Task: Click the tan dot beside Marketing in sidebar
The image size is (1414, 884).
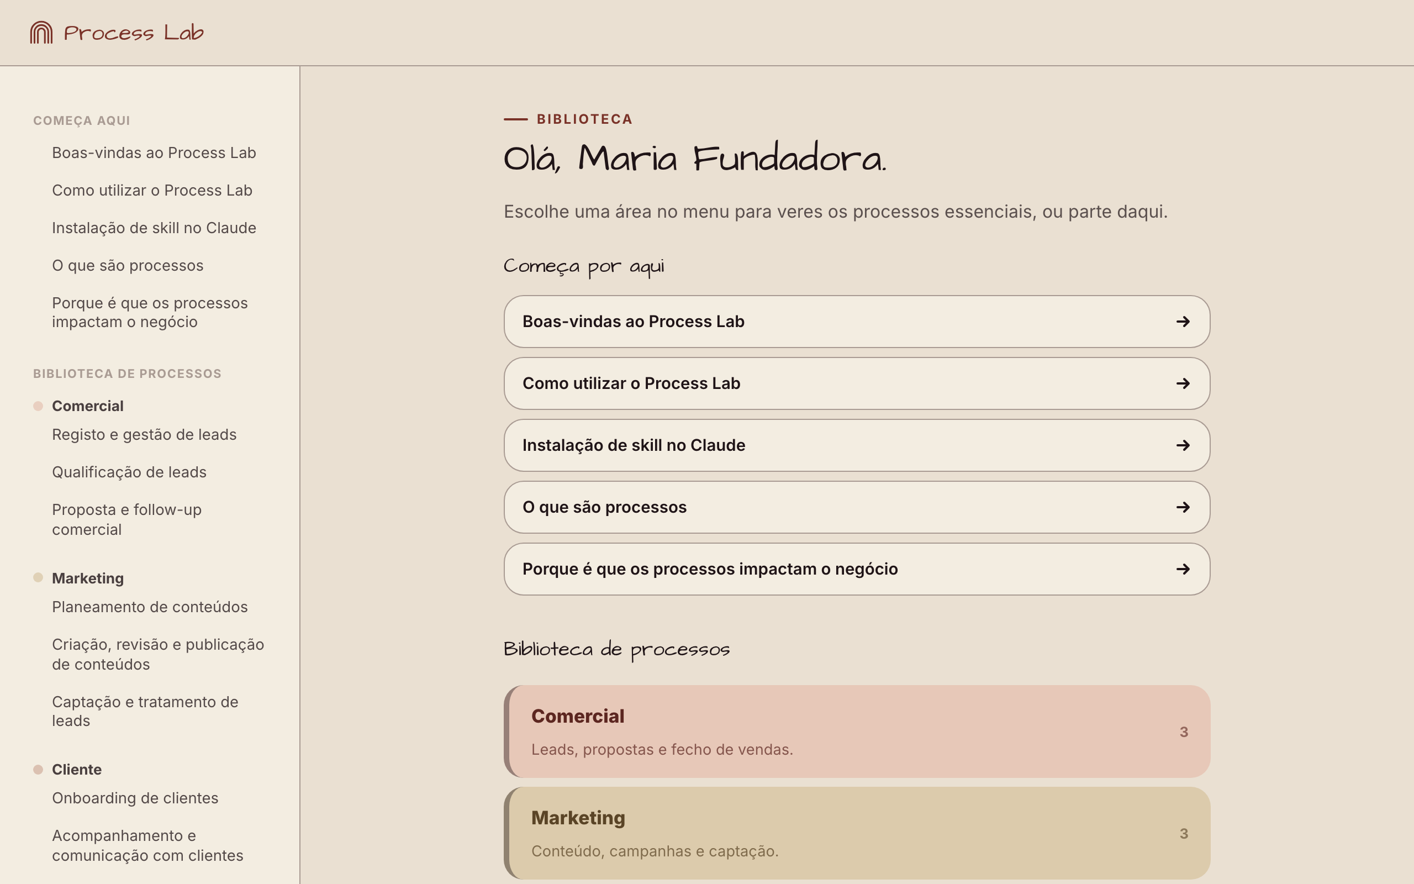Action: pos(38,578)
